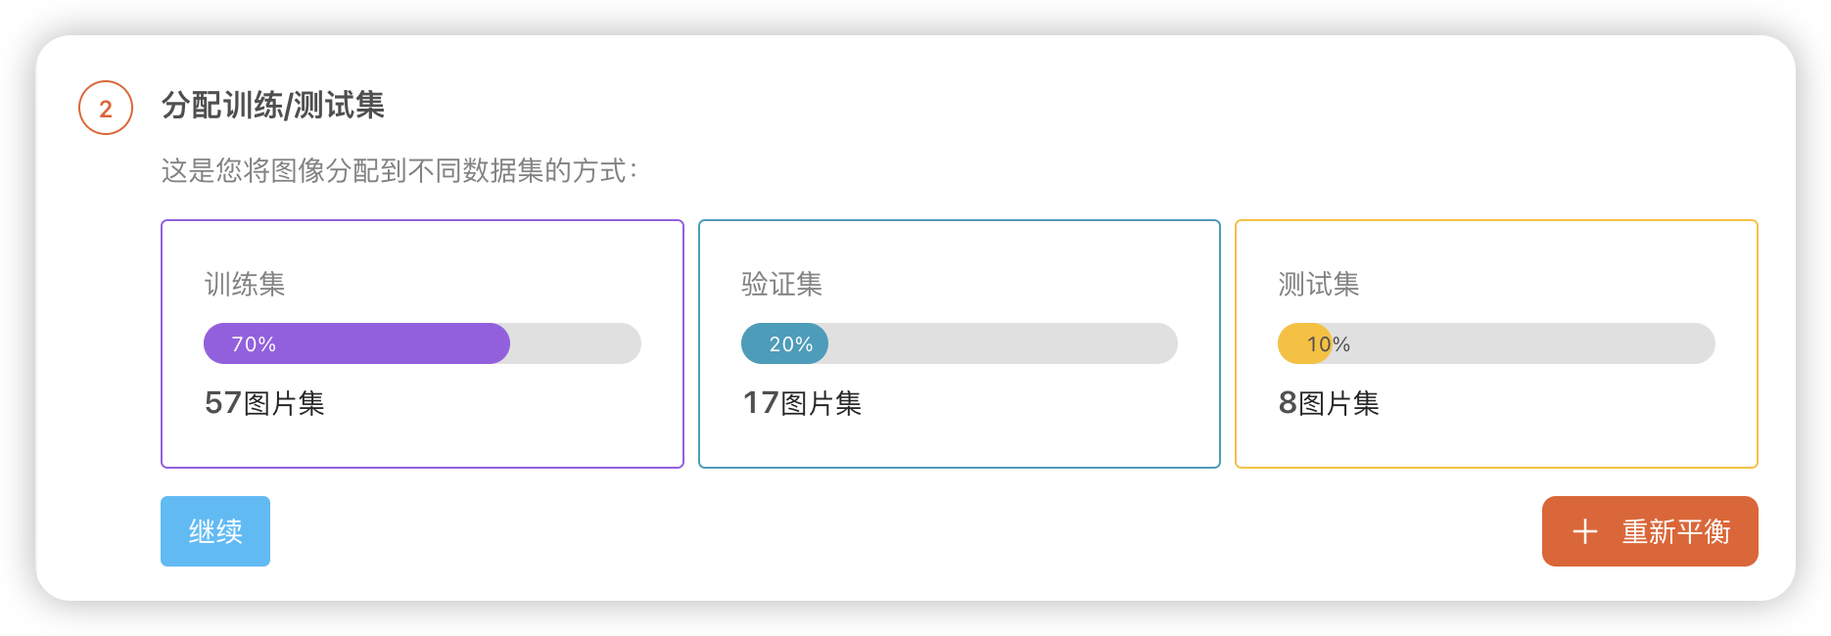The image size is (1831, 636).
Task: Click the 验证集 label text
Action: (781, 285)
